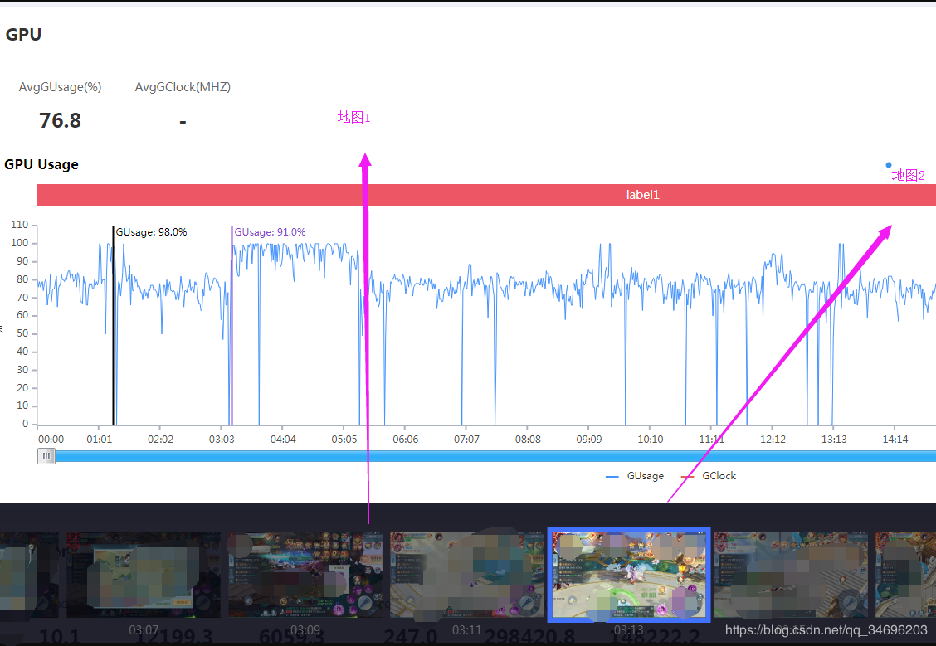Viewport: 936px width, 646px height.
Task: Click the 100 y-axis value
Action: tap(20, 243)
